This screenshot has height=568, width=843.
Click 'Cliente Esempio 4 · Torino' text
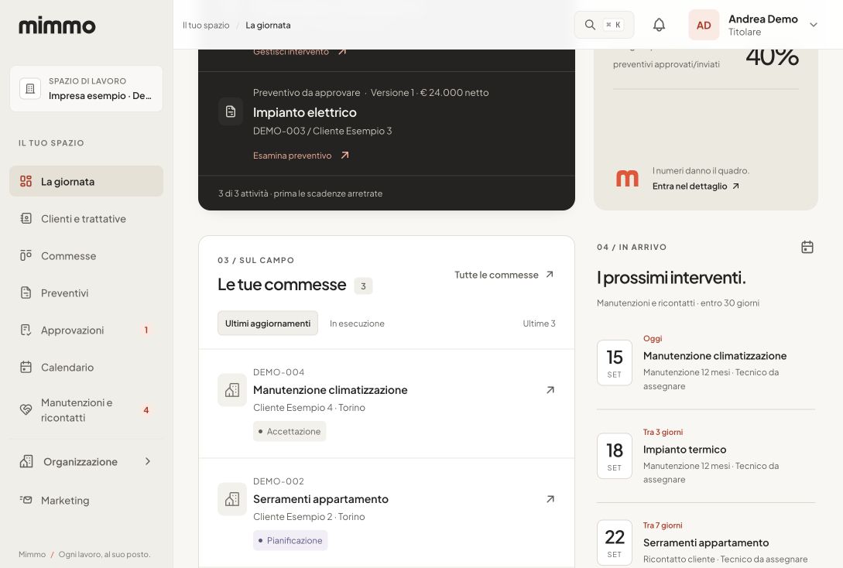coord(309,407)
